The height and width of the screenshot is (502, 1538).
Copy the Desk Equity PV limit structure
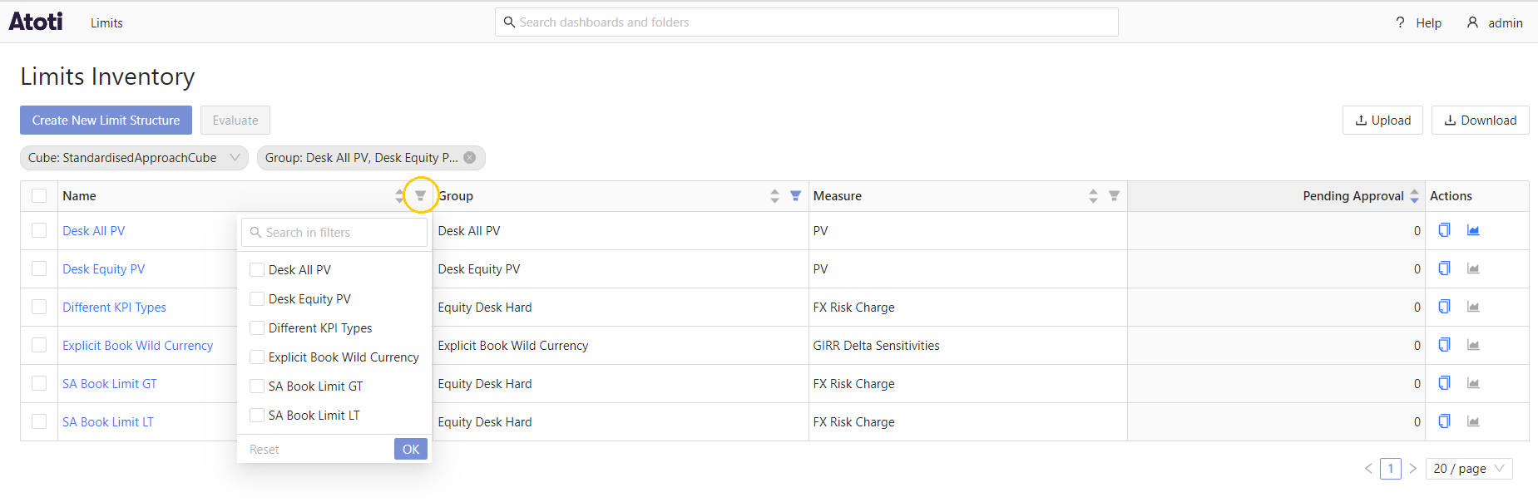tap(1444, 268)
